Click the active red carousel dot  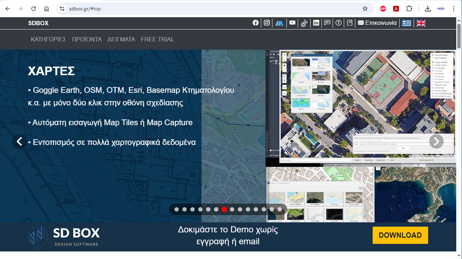click(224, 209)
